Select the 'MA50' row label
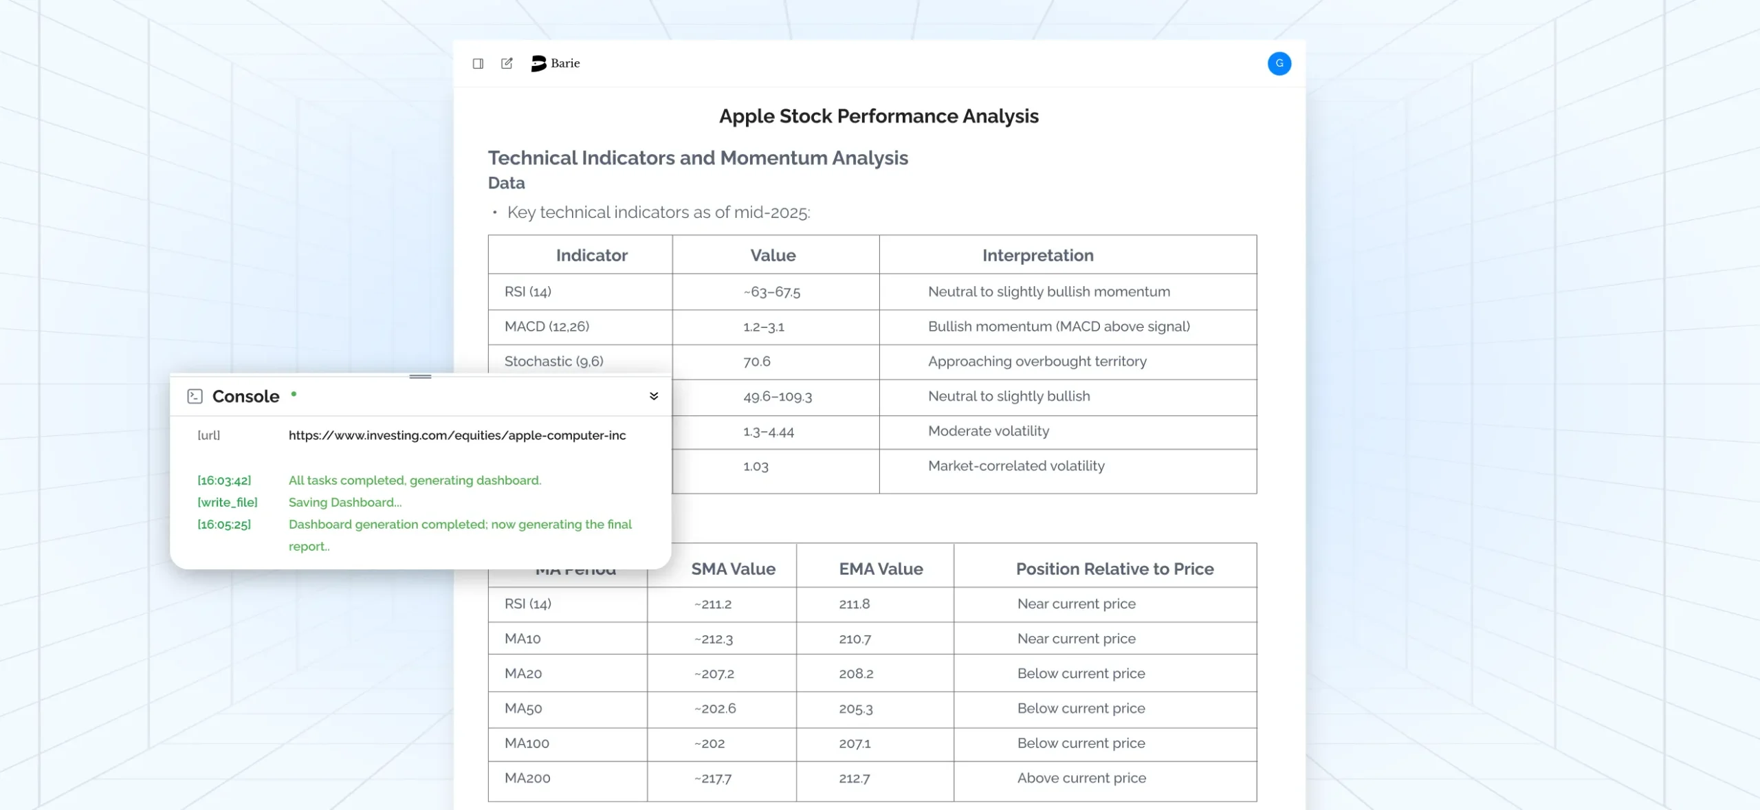The height and width of the screenshot is (810, 1760). pos(522,709)
